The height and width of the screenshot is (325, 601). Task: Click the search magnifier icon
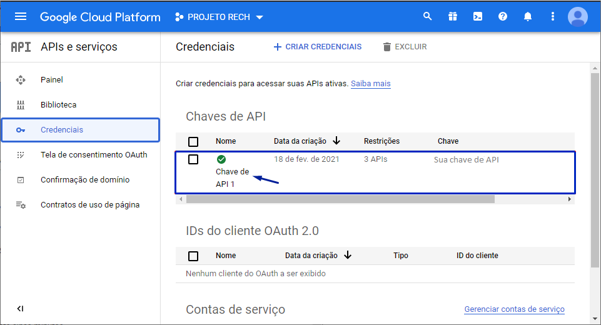pos(428,17)
